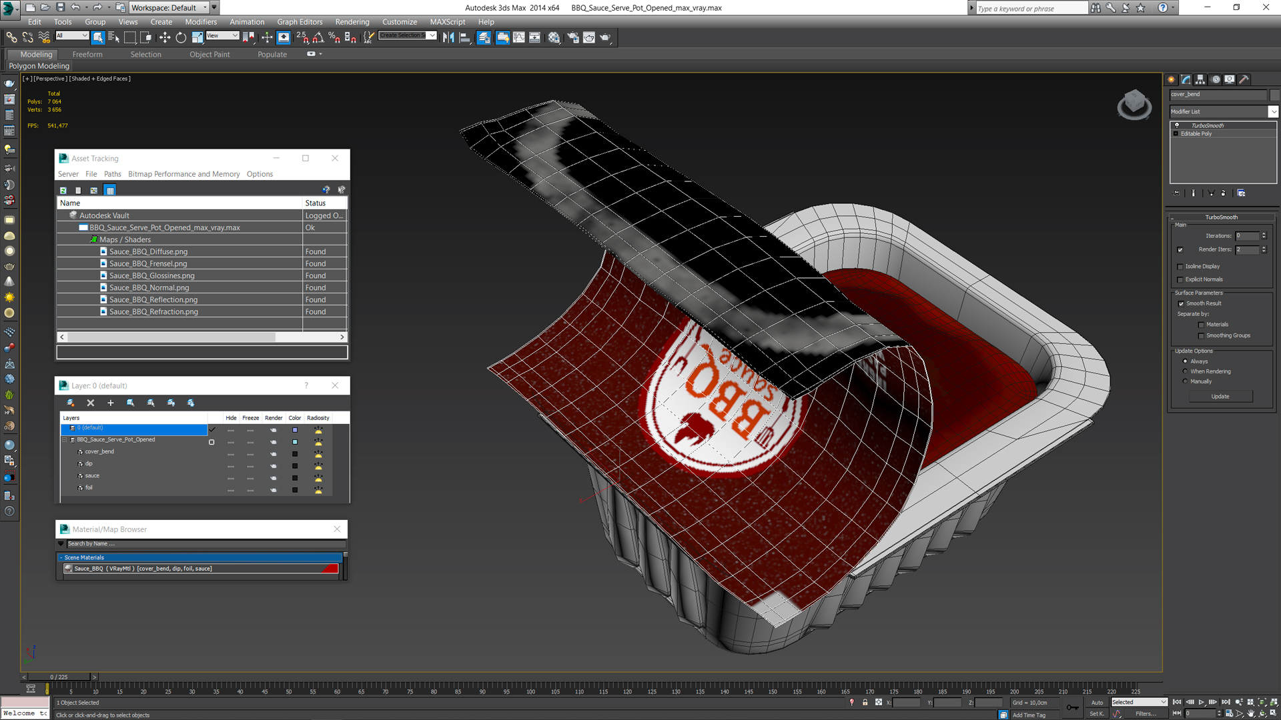This screenshot has height=720, width=1281.
Task: Click Add Selected Objects plus icon in Layer dialog
Action: pyautogui.click(x=111, y=403)
